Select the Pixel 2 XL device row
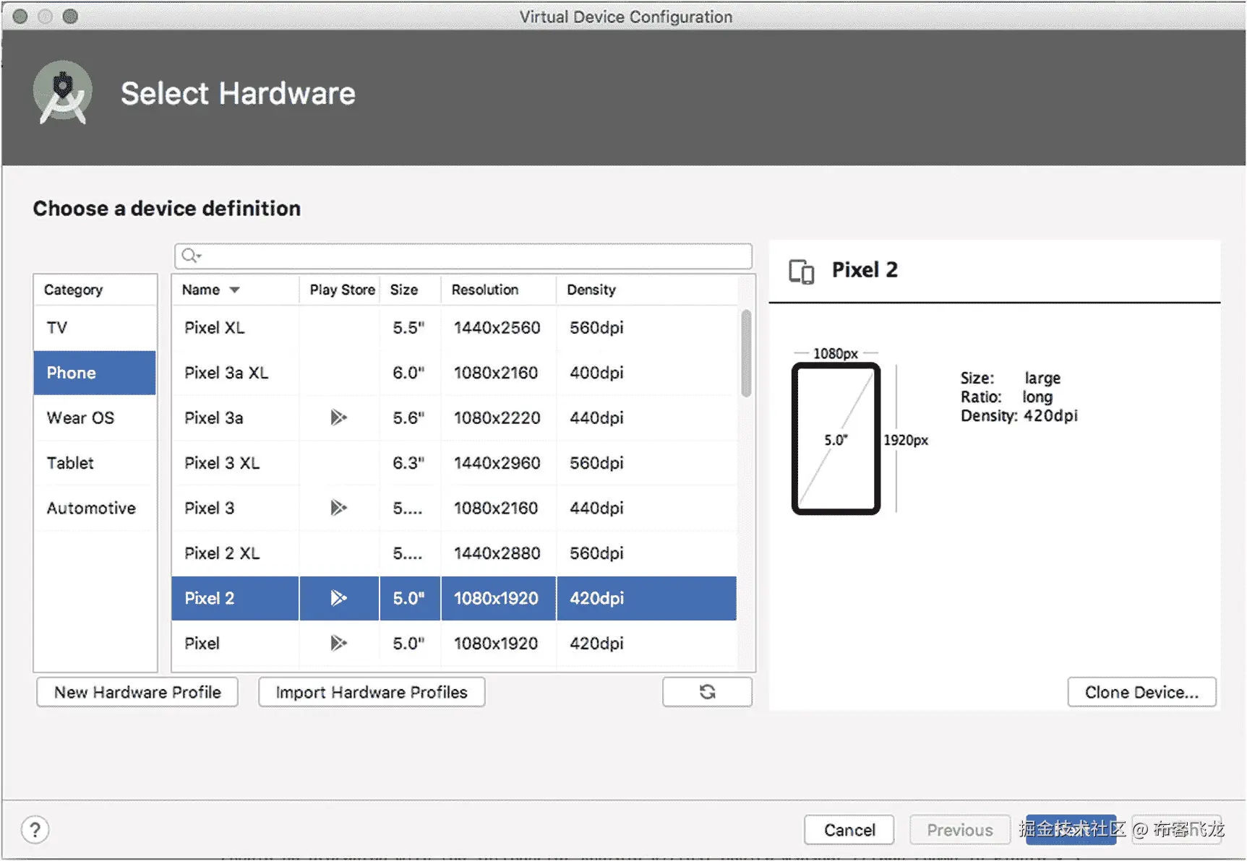The width and height of the screenshot is (1247, 861). [454, 553]
